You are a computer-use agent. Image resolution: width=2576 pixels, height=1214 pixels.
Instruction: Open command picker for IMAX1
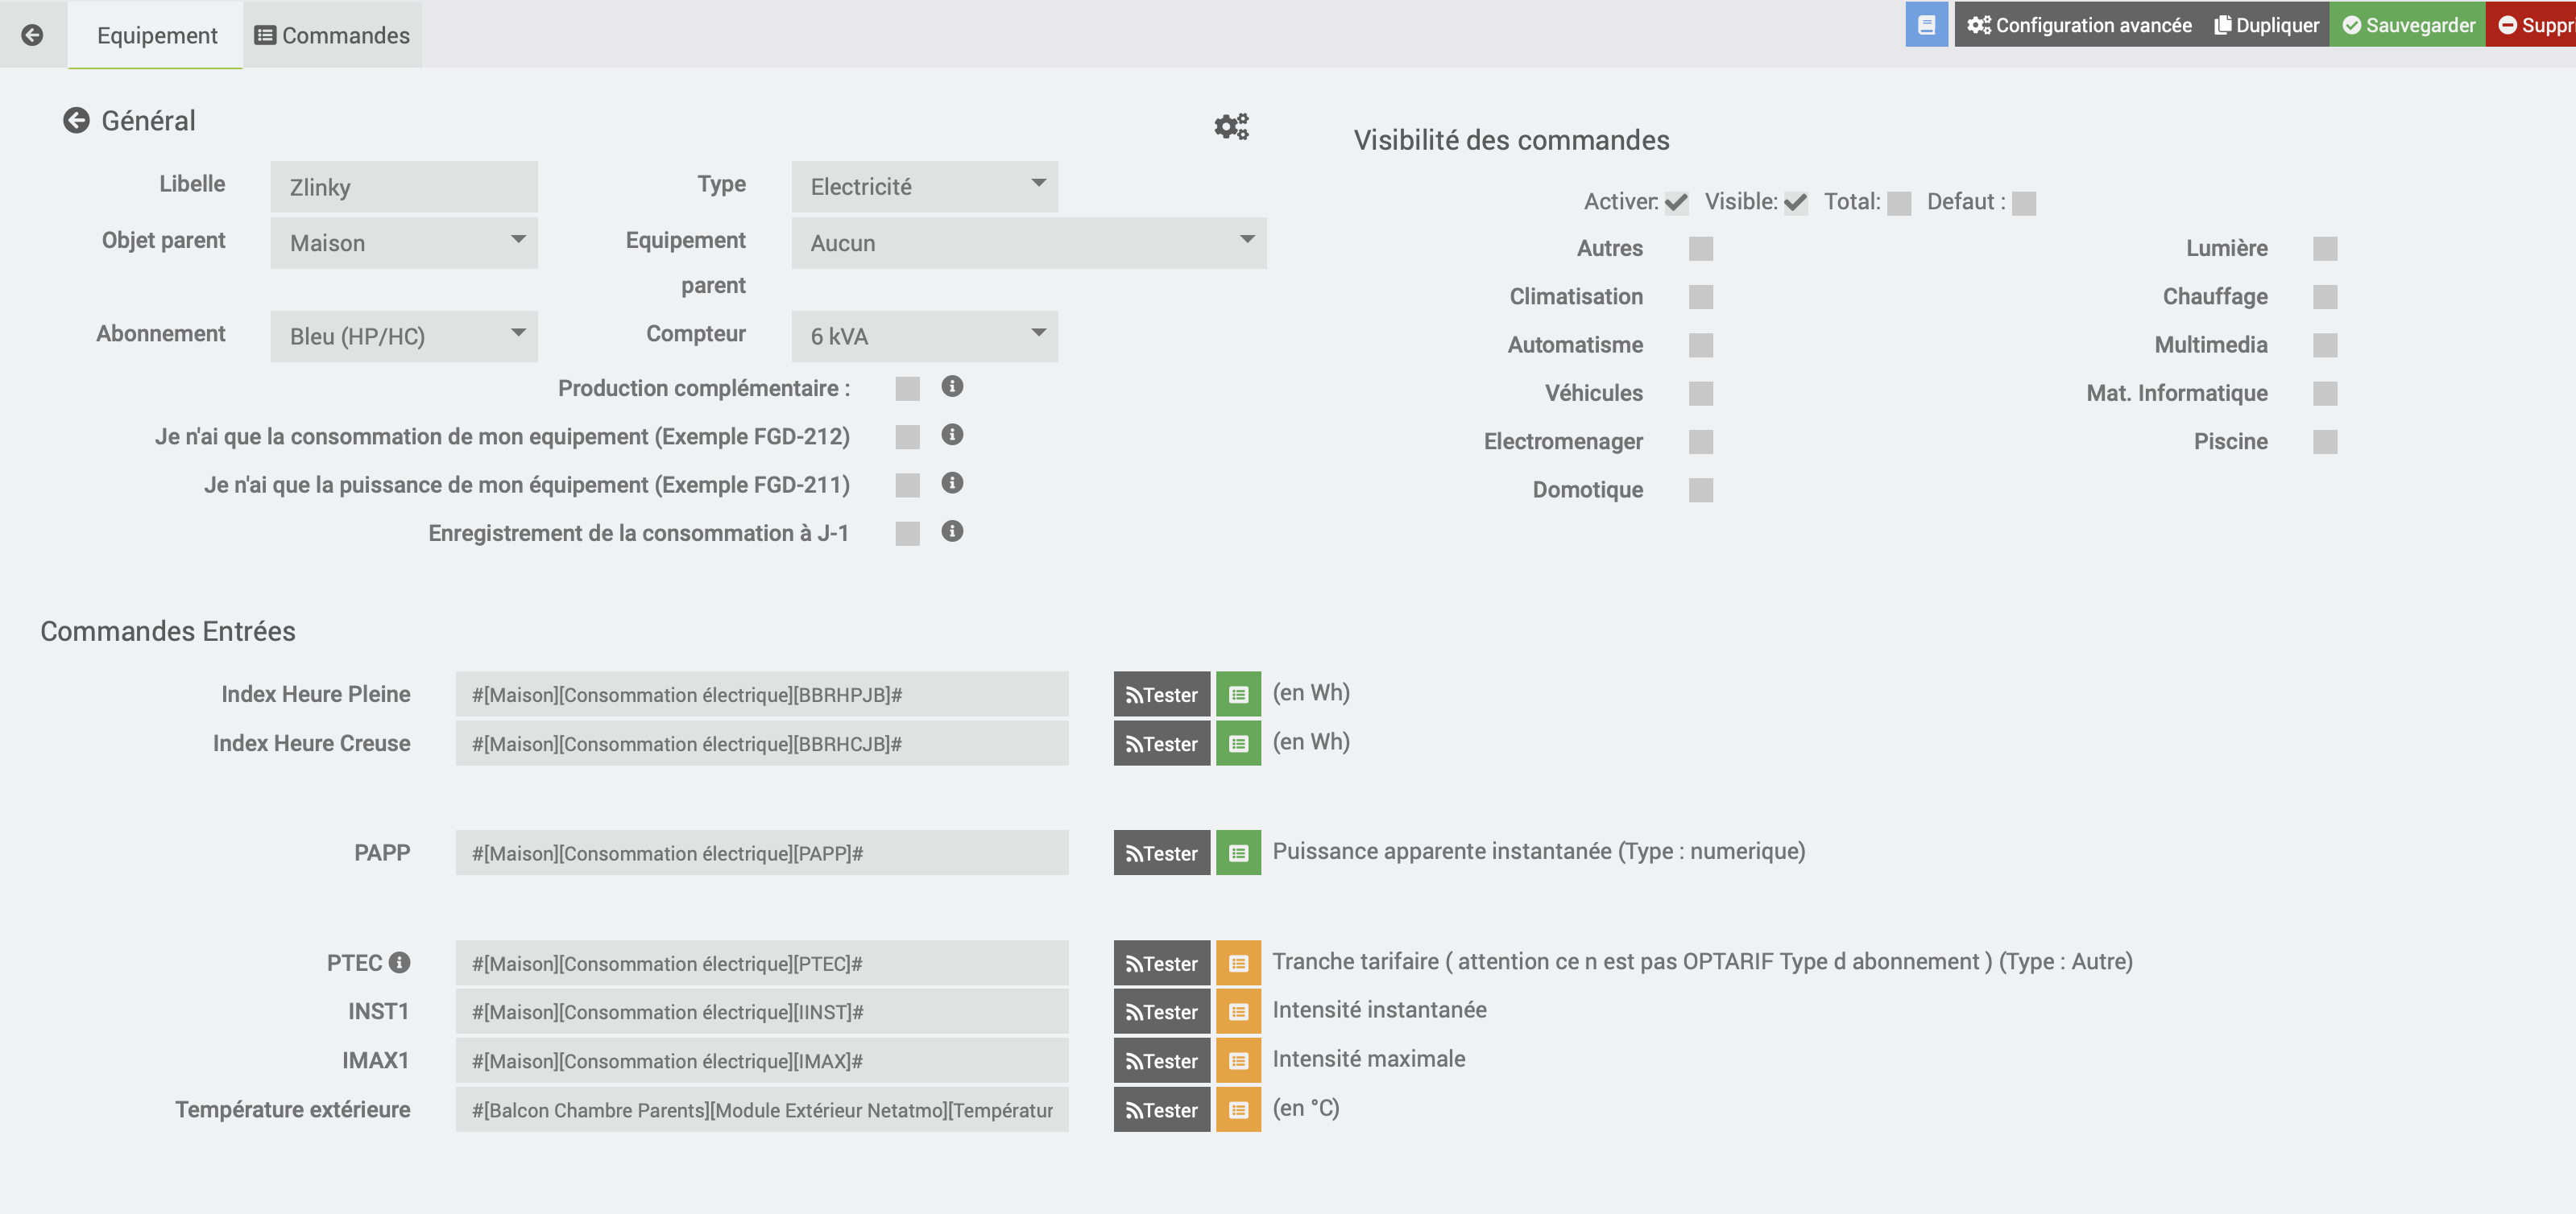point(1238,1061)
